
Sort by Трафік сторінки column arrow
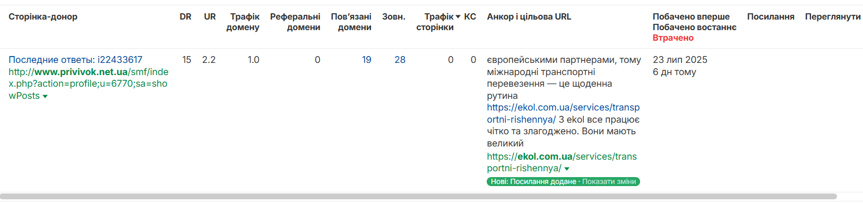point(458,17)
